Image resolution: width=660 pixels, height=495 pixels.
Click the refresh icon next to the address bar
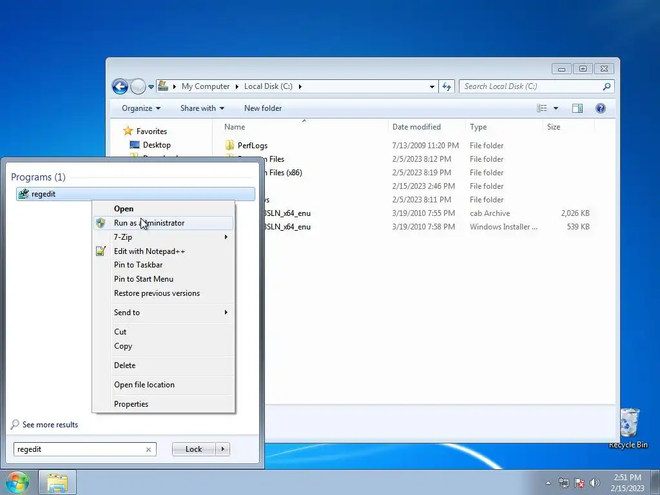coord(447,87)
